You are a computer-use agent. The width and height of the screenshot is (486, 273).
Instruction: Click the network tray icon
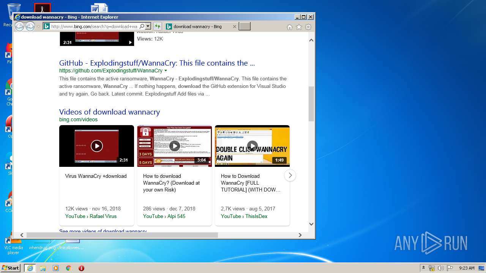[432, 268]
